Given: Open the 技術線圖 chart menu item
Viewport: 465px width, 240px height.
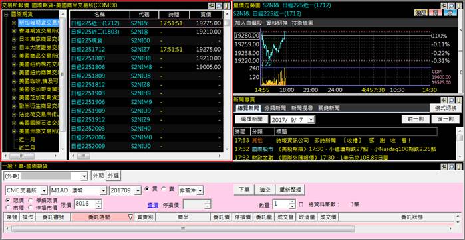Looking at the screenshot, I should click(x=302, y=23).
